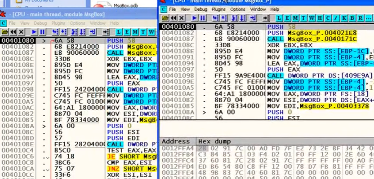The height and width of the screenshot is (179, 374).
Task: Click Go to address icon in MsgBox window
Action: coord(106,32)
